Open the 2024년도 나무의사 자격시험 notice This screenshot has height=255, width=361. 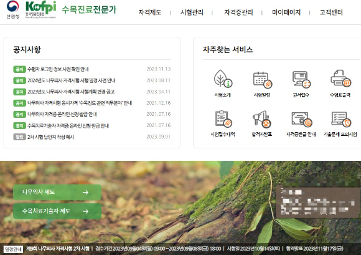pyautogui.click(x=72, y=80)
